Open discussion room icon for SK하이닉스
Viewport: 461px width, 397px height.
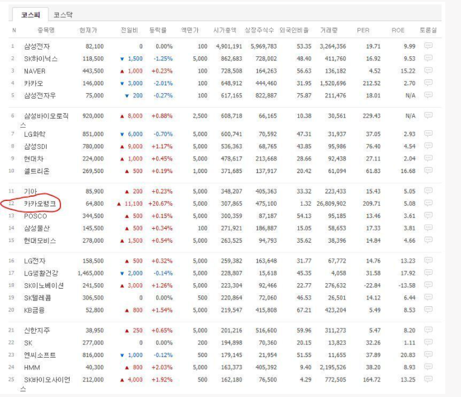click(x=428, y=58)
